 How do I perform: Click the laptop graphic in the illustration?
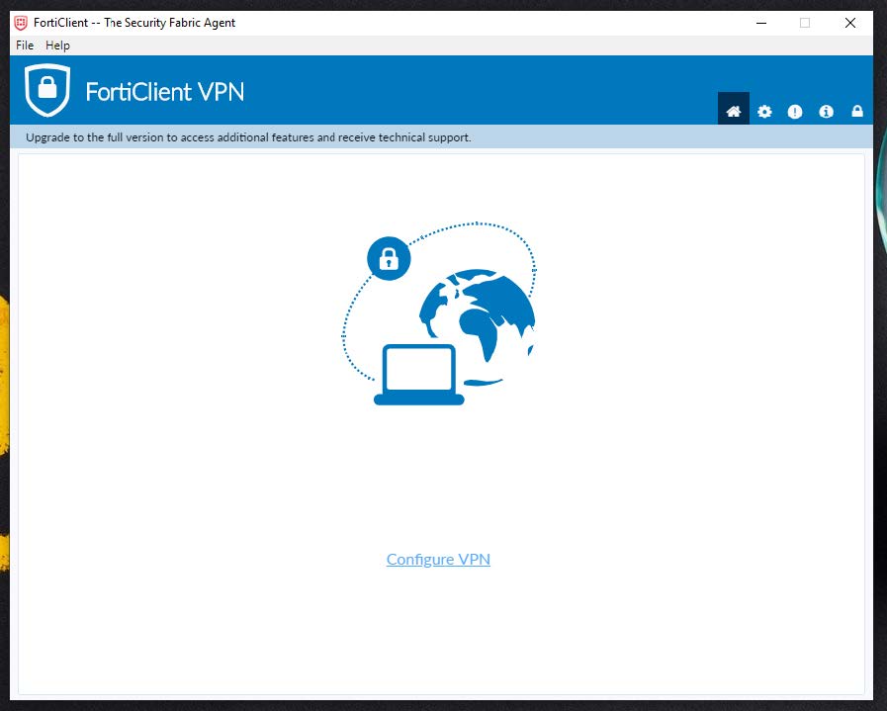pos(419,375)
